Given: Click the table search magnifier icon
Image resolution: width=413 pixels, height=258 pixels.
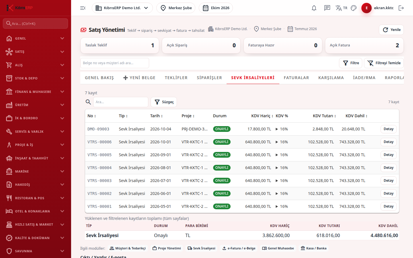Looking at the screenshot, I should (x=88, y=102).
